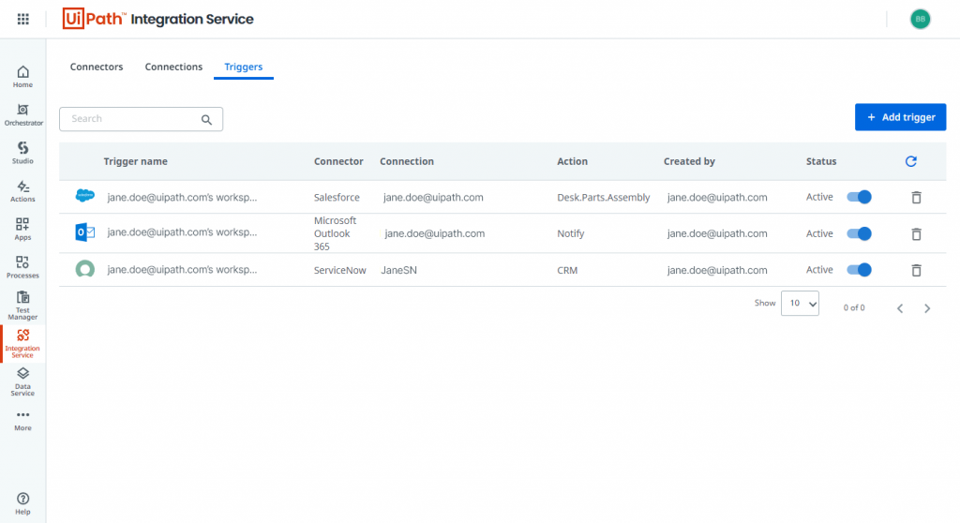Open Apps from the sidebar
The width and height of the screenshot is (960, 523).
coord(22,229)
